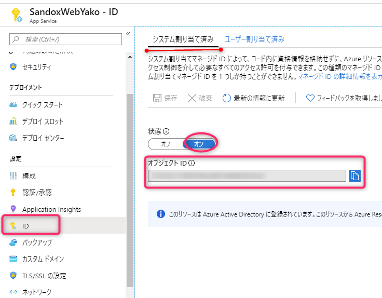Open セキュリティ menu item
Screen dimensions: 382x298
tap(36, 67)
